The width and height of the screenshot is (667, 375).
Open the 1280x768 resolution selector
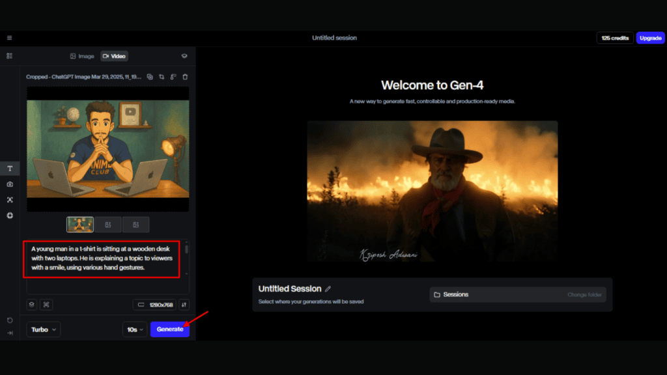pyautogui.click(x=154, y=304)
